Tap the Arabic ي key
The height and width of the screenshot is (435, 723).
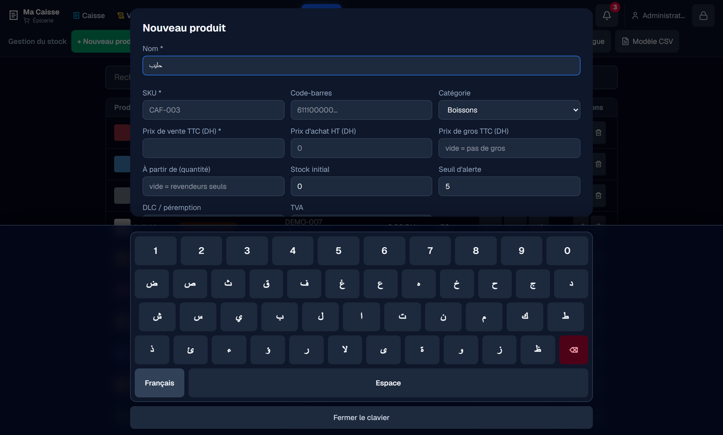tap(239, 317)
